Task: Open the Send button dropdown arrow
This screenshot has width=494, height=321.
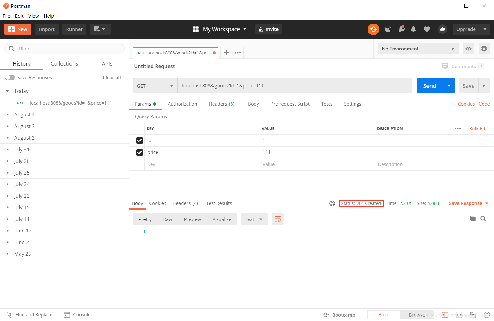Action: [x=449, y=86]
